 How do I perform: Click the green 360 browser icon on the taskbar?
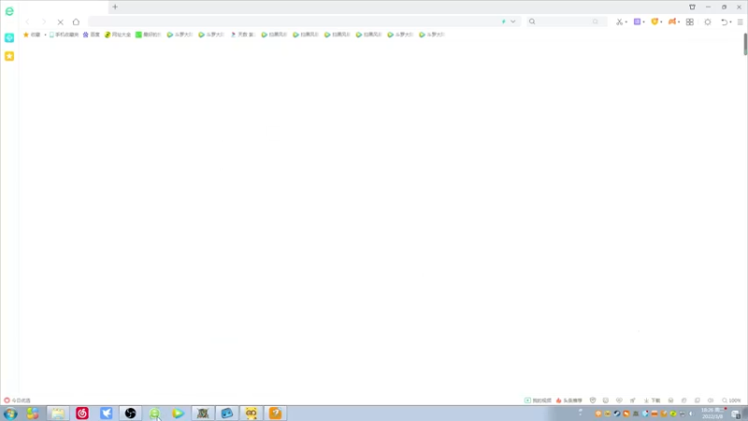click(154, 414)
